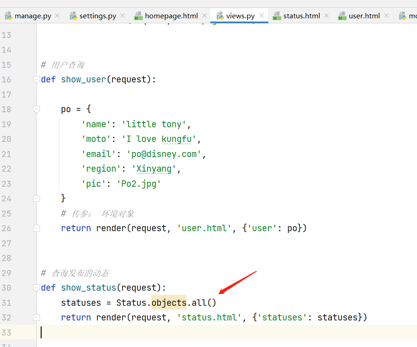Viewport: 417px width, 347px height.
Task: Click the fold end marker at line 26
Action: [x=37, y=228]
